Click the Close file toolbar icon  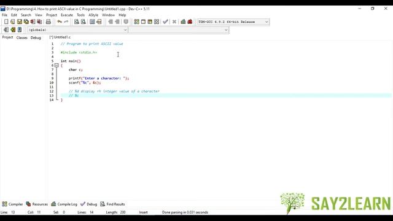(33, 22)
